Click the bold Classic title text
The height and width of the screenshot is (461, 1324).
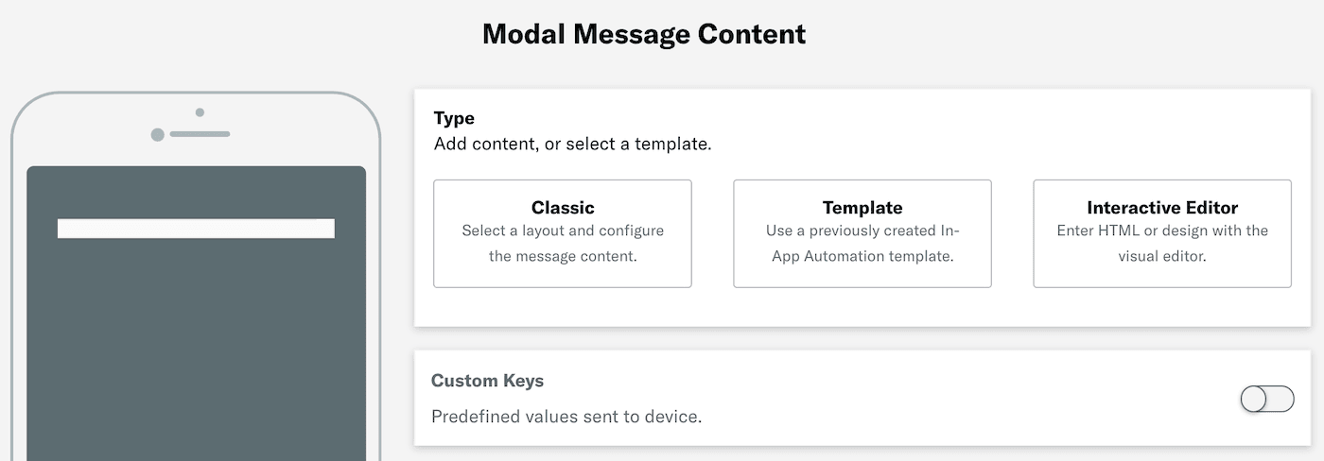tap(563, 208)
